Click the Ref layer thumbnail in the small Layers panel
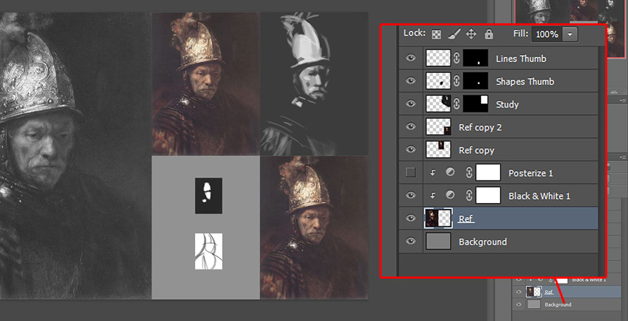The width and height of the screenshot is (628, 321). point(533,292)
